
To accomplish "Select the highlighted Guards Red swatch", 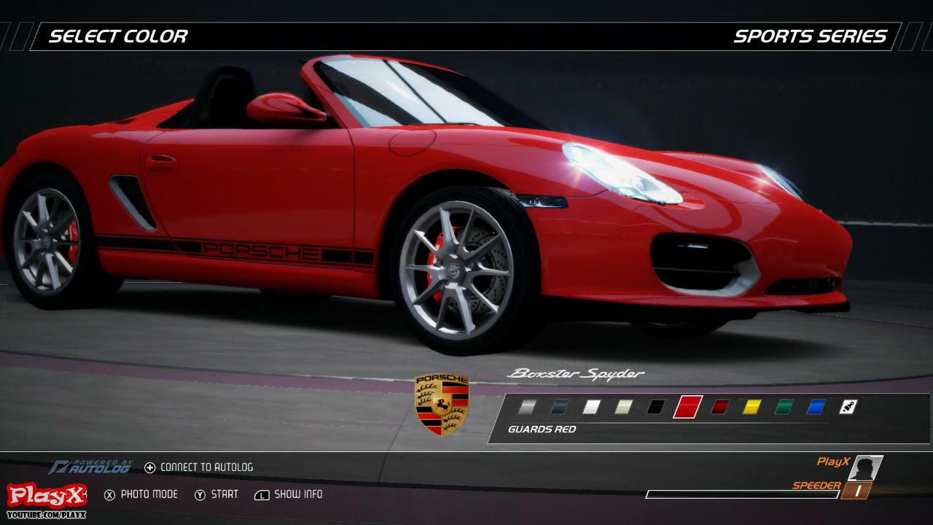I will (x=687, y=407).
